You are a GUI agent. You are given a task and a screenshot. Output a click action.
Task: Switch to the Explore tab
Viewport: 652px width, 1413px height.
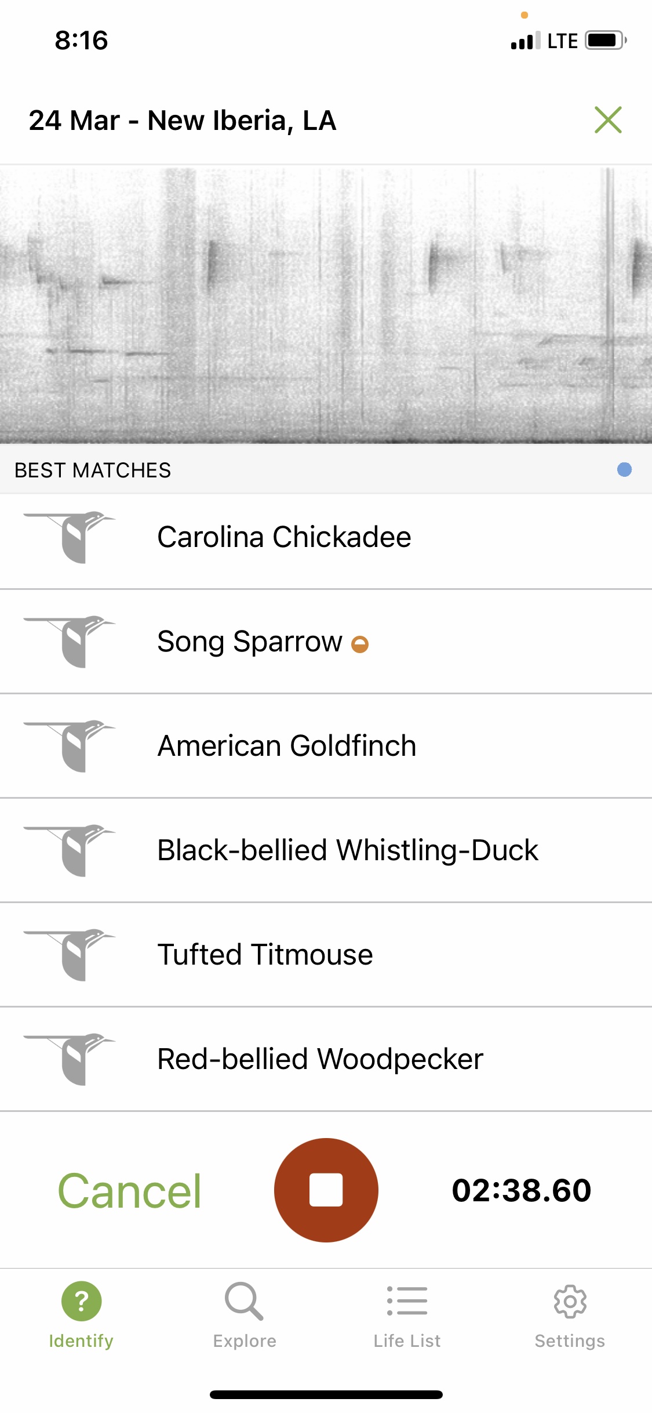coord(245,1315)
